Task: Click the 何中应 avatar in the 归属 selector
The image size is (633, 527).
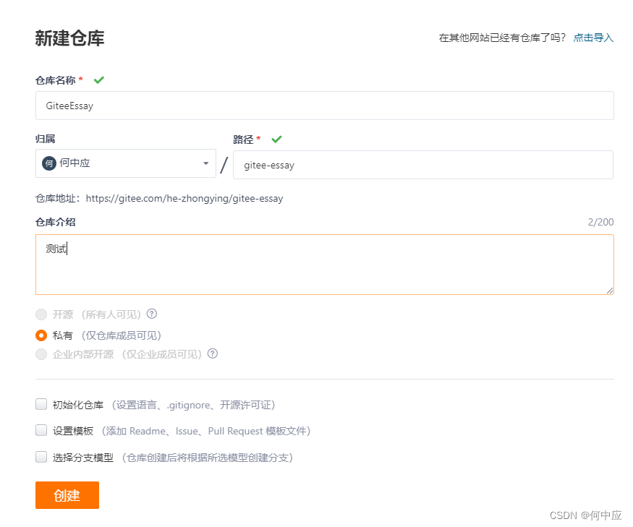Action: click(48, 163)
